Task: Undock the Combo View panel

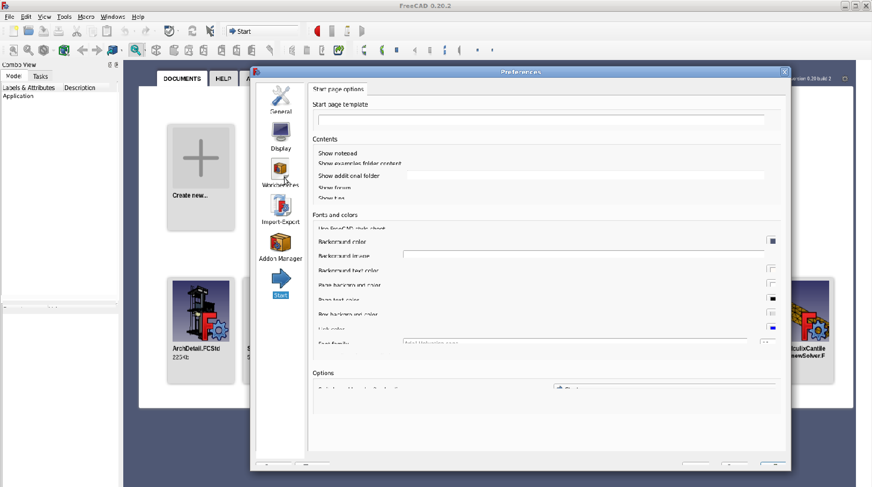Action: [x=110, y=65]
